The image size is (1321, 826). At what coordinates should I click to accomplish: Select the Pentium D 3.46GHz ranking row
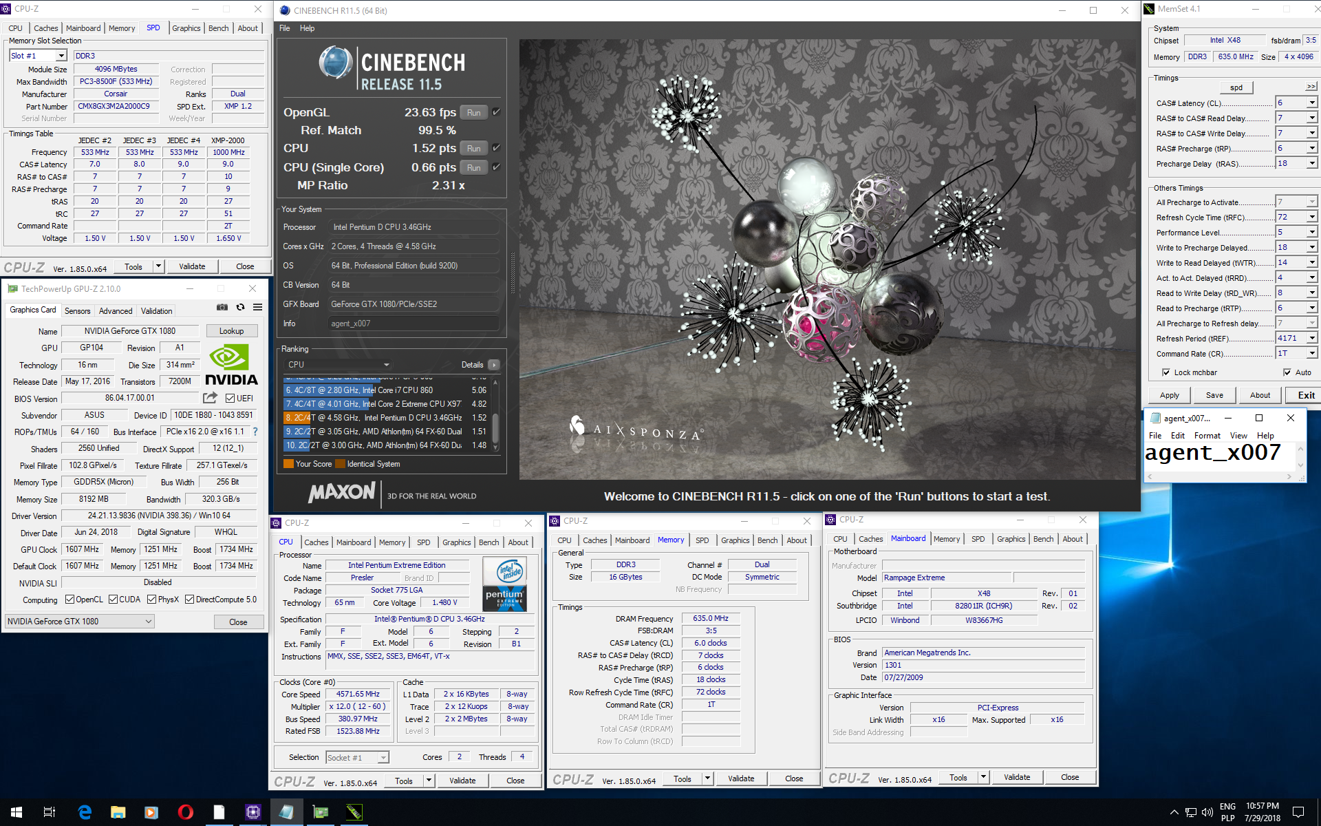coord(386,418)
